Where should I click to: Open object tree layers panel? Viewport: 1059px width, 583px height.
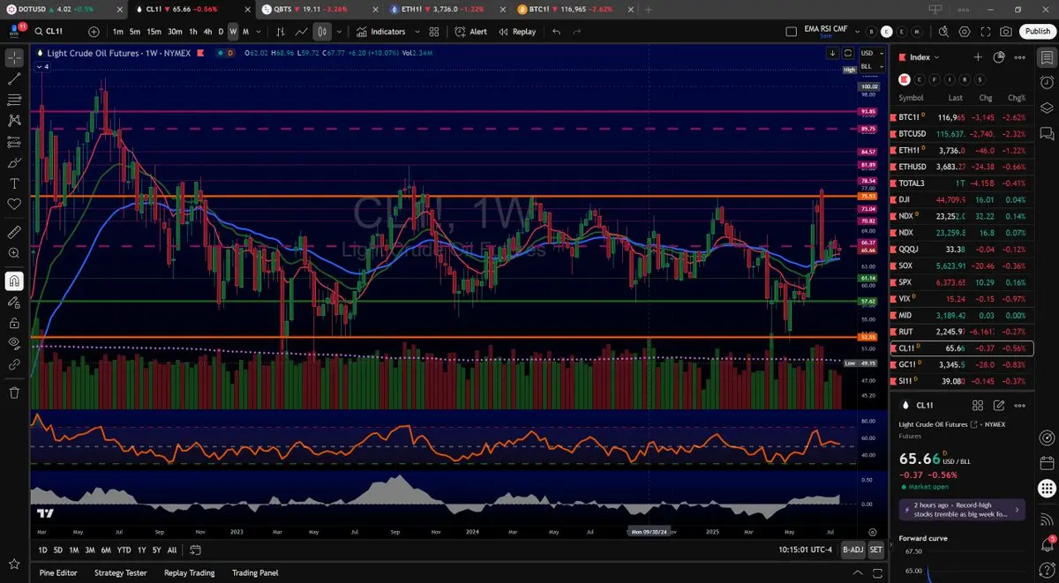click(x=1047, y=108)
